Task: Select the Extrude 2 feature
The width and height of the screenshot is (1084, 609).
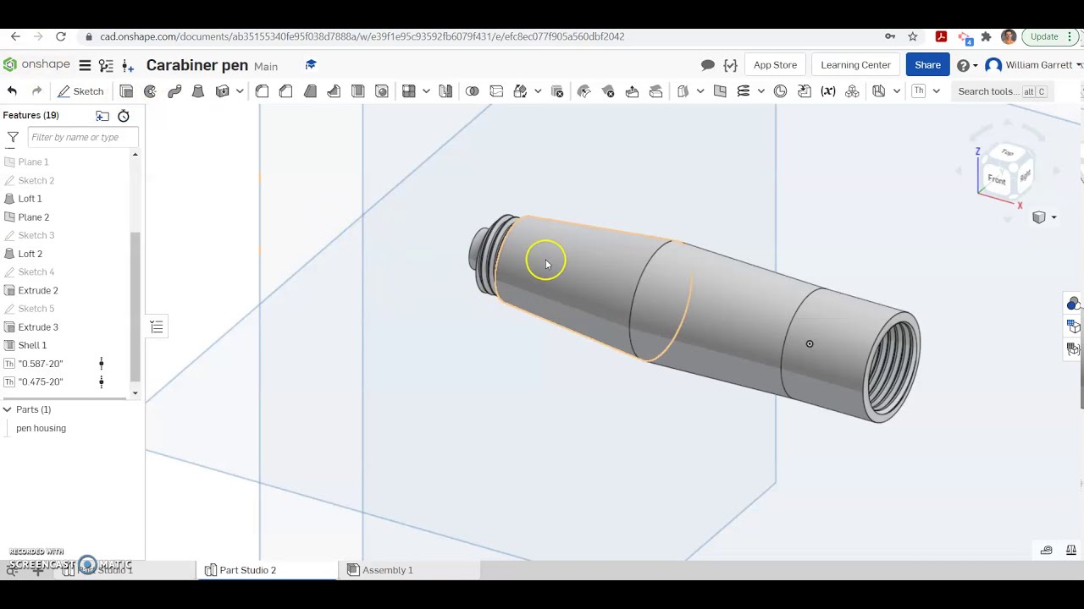Action: click(38, 290)
